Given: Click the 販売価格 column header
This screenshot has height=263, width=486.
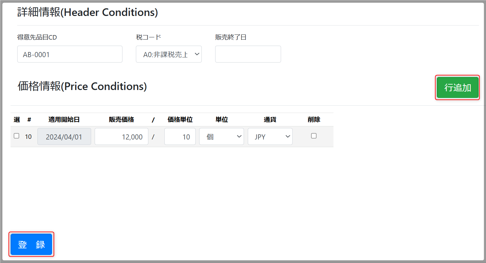Looking at the screenshot, I should [121, 120].
